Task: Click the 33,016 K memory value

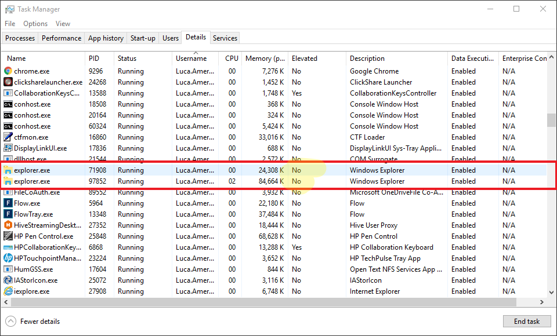Action: [x=271, y=137]
